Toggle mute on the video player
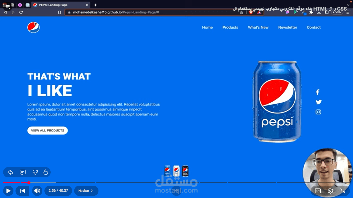This screenshot has width=353, height=198. point(37,191)
